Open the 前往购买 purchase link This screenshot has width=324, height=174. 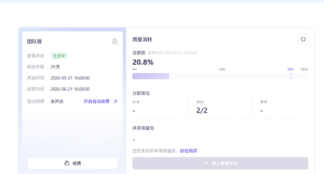pyautogui.click(x=188, y=151)
